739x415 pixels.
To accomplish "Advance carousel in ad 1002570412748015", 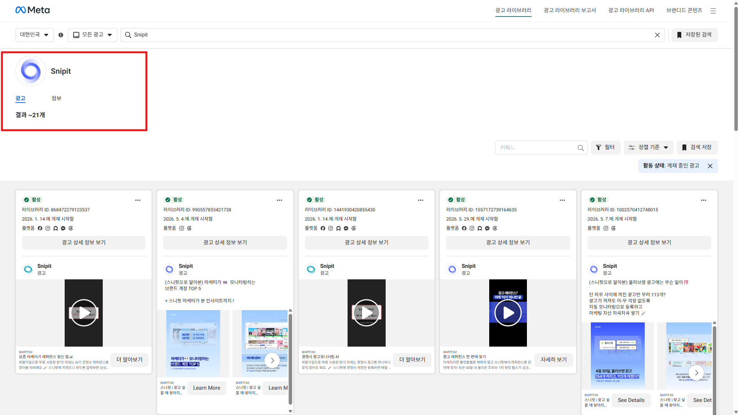I will click(696, 373).
